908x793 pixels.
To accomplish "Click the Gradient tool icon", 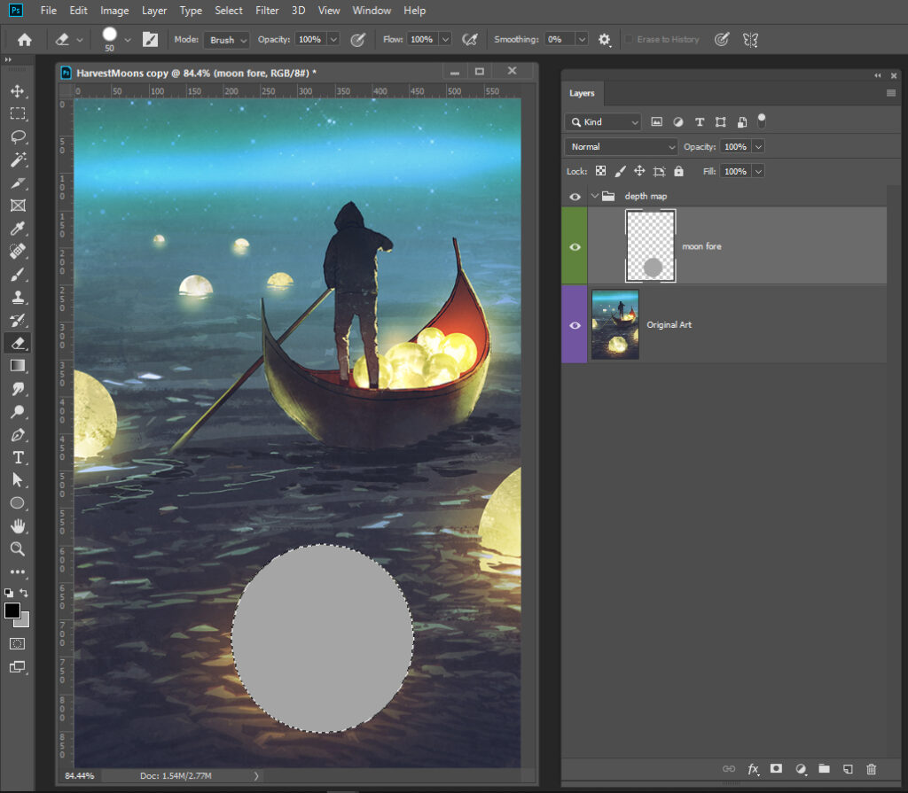I will [17, 365].
